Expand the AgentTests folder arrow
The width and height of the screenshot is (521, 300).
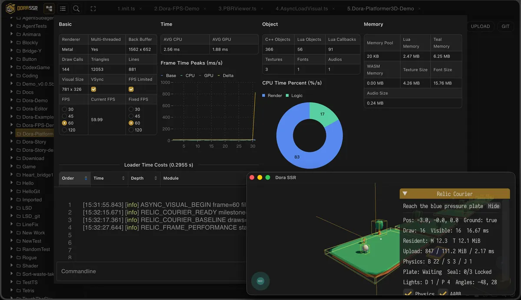tap(12, 26)
